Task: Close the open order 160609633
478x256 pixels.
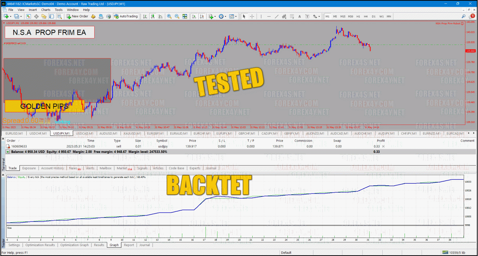Action: point(383,146)
